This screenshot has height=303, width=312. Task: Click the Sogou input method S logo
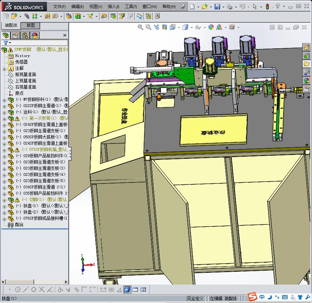(253, 297)
